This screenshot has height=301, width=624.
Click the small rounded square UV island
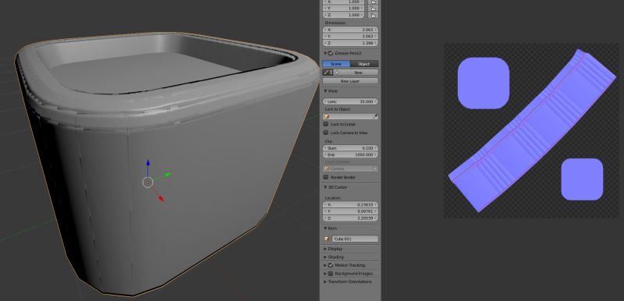(582, 179)
